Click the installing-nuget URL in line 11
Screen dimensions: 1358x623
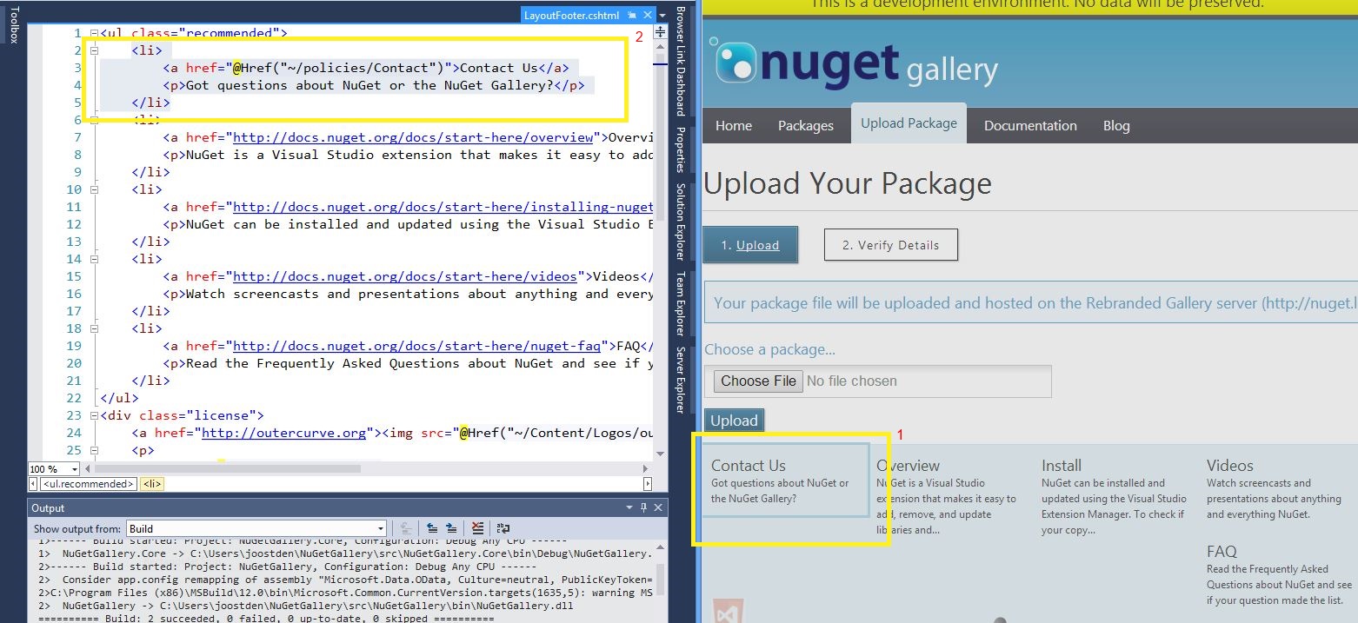443,207
